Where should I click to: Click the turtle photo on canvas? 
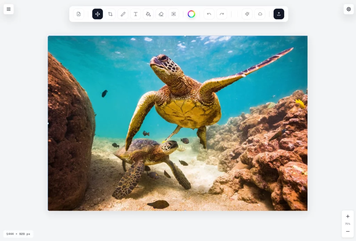pos(177,123)
